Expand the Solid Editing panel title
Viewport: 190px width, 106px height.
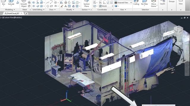pos(38,9)
